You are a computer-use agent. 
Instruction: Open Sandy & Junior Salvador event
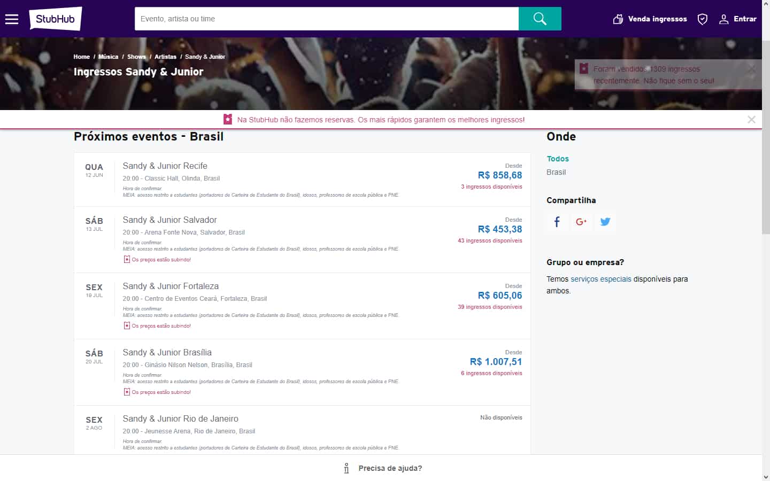pos(170,220)
